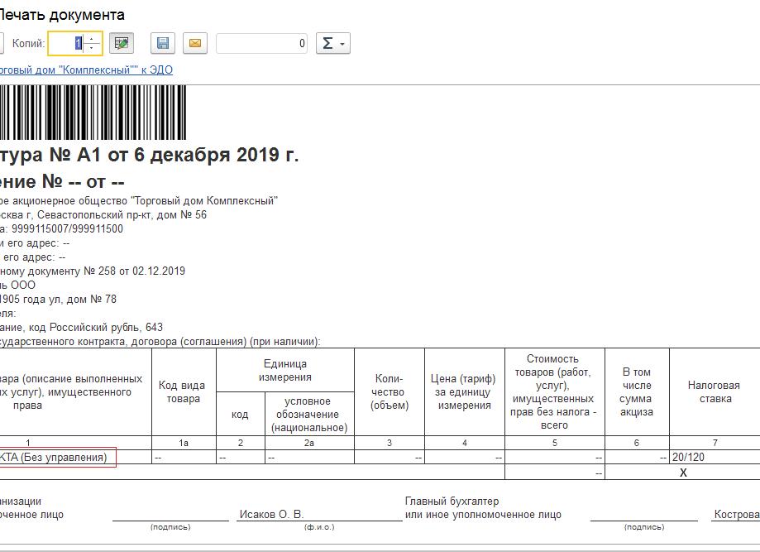Click the column number cell "7"
The image size is (760, 552).
(715, 443)
